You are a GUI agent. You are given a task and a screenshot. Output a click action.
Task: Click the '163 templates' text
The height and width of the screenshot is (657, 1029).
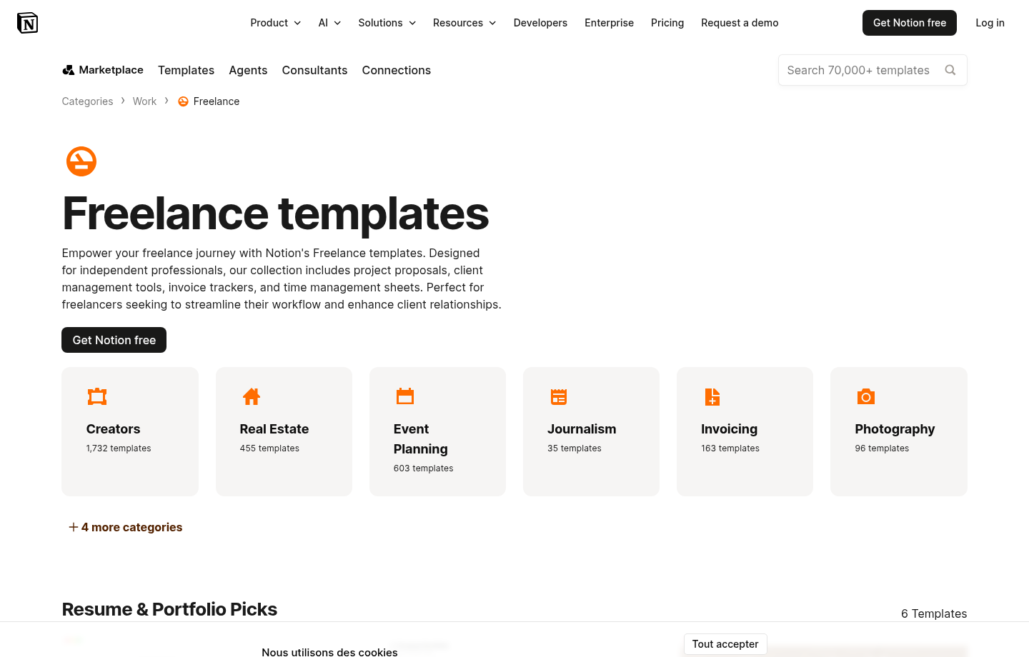point(730,448)
